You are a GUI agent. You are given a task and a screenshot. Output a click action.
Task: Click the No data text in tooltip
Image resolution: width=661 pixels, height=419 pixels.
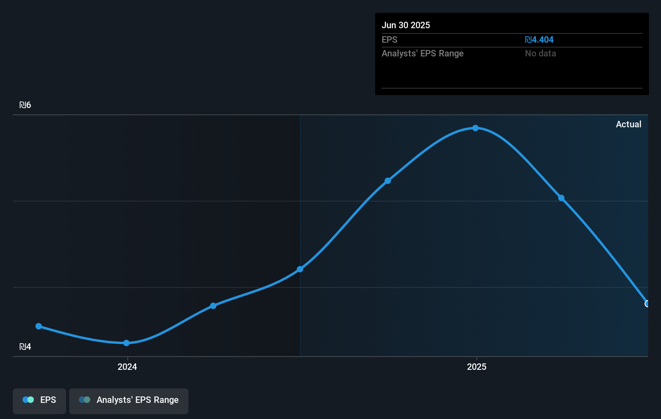coord(540,53)
